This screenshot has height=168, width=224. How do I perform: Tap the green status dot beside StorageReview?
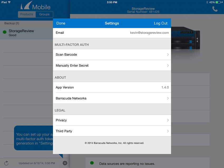click(x=5, y=32)
